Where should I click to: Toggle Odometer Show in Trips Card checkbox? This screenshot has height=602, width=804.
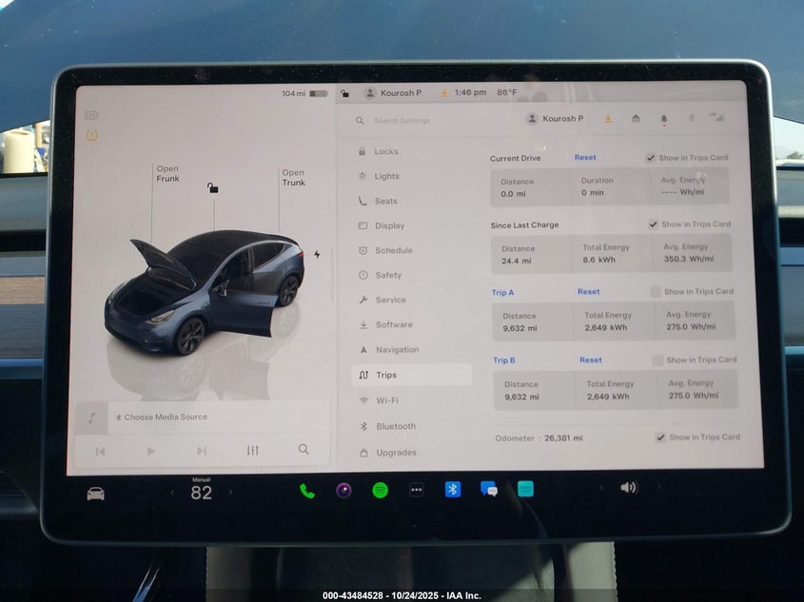point(660,437)
